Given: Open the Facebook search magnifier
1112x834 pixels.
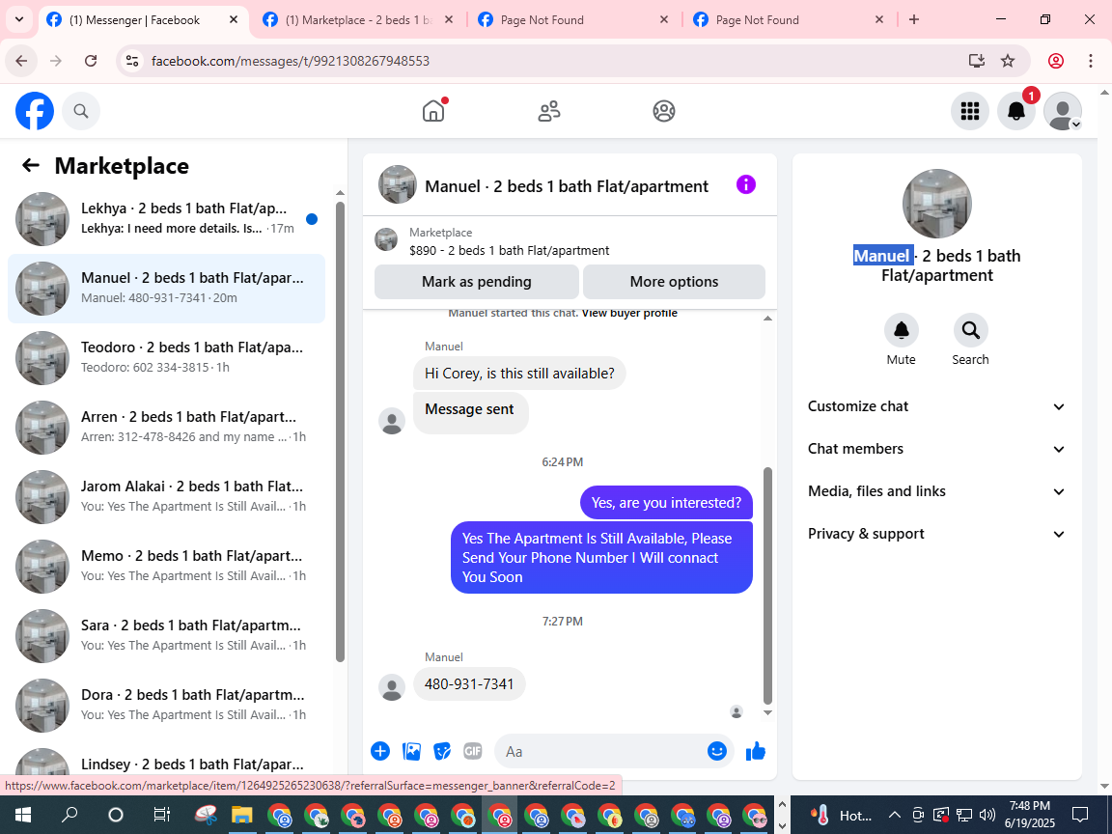Looking at the screenshot, I should click(81, 111).
